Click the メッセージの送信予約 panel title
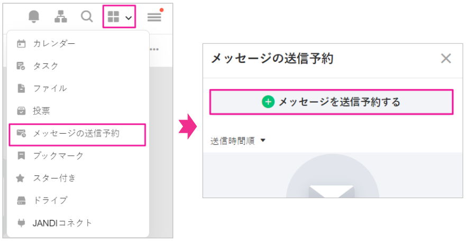This screenshot has height=242, width=468. [272, 59]
